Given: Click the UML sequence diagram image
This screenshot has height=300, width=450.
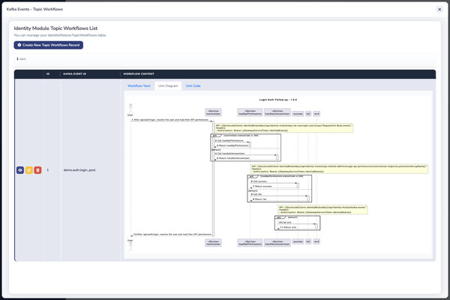Looking at the screenshot, I should tap(278, 175).
